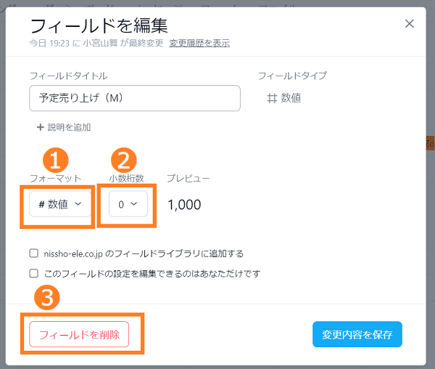Click フィールドを削除 button

pos(79,334)
